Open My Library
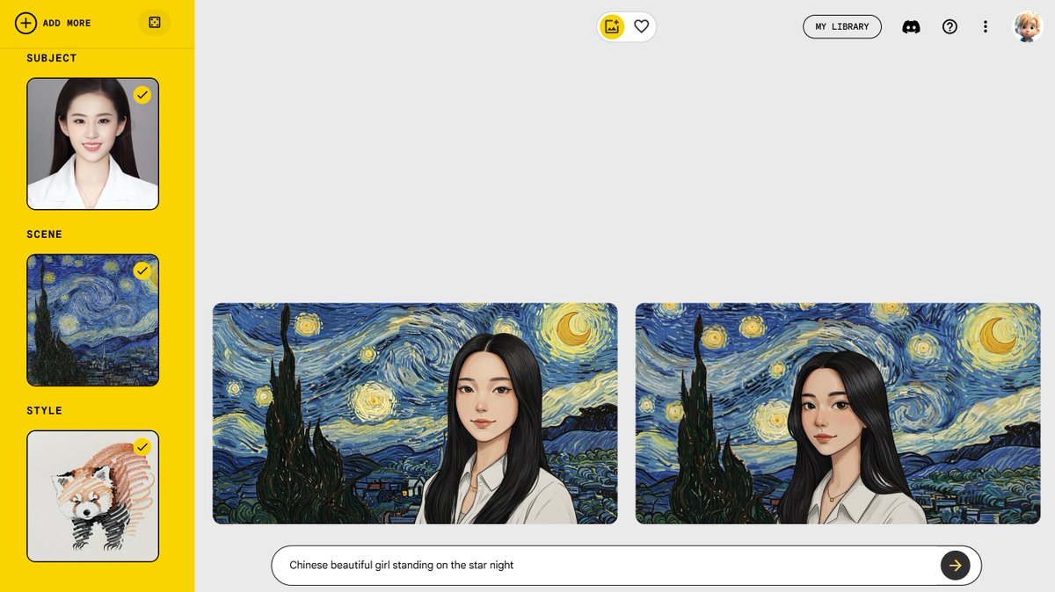 click(842, 26)
